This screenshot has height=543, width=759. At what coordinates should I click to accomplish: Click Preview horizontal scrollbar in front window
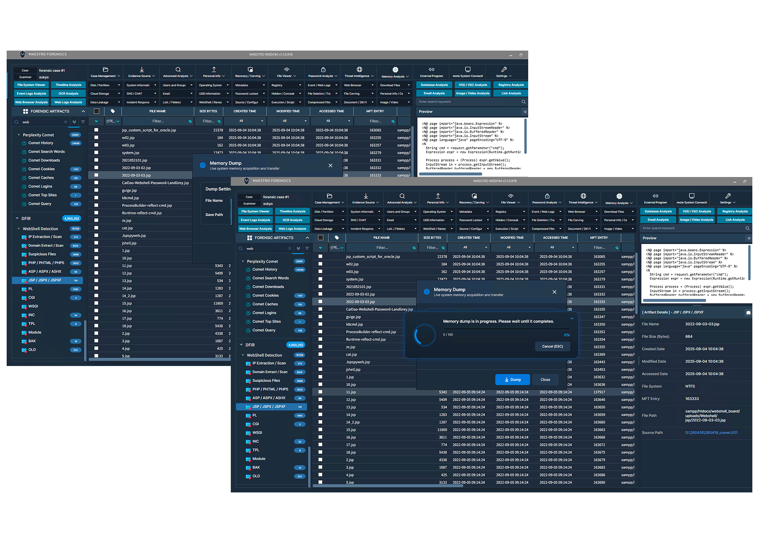pyautogui.click(x=674, y=300)
